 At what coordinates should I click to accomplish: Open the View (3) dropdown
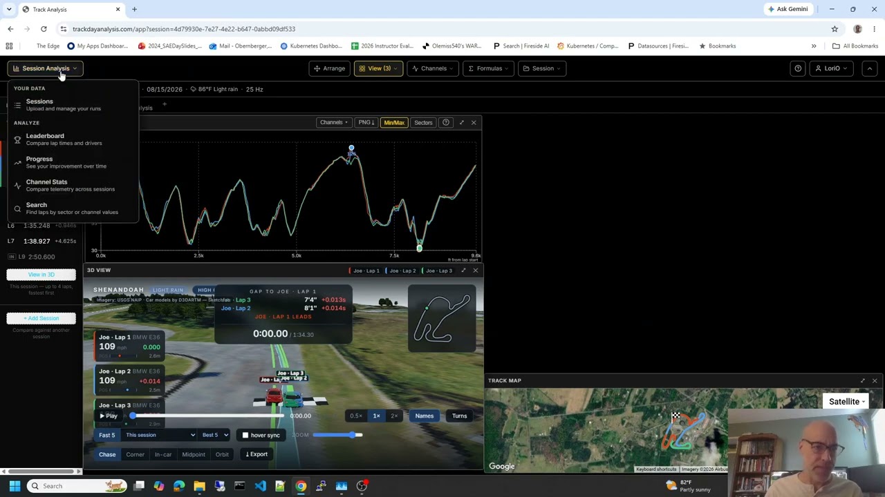[378, 68]
